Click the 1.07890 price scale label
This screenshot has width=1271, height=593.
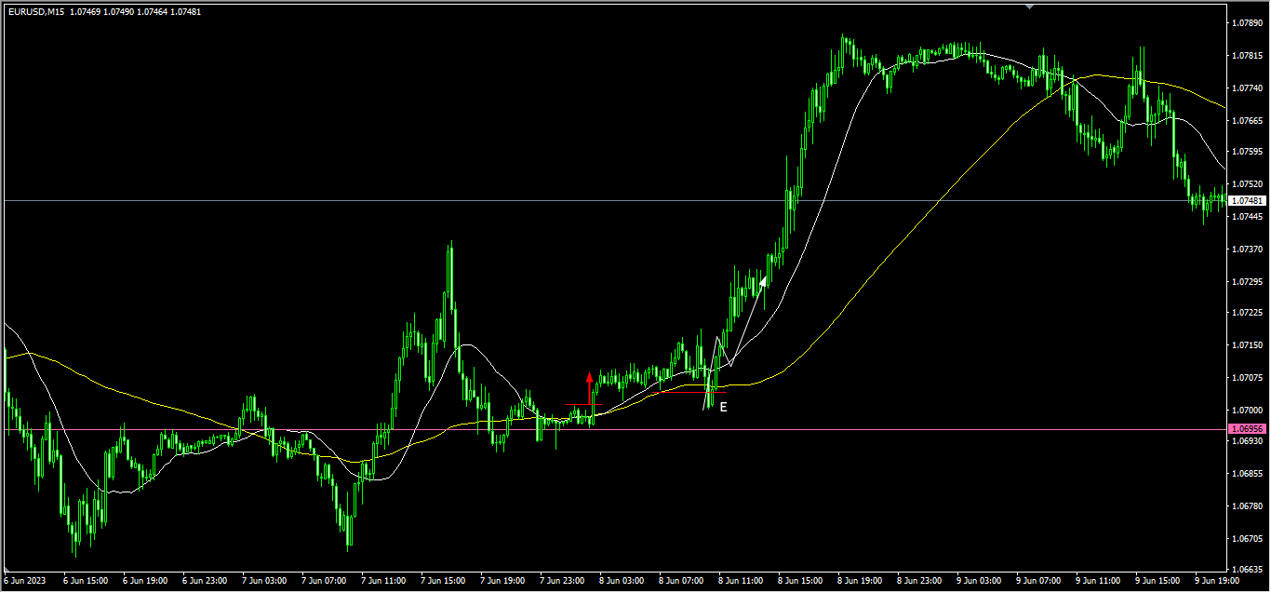pyautogui.click(x=1247, y=22)
